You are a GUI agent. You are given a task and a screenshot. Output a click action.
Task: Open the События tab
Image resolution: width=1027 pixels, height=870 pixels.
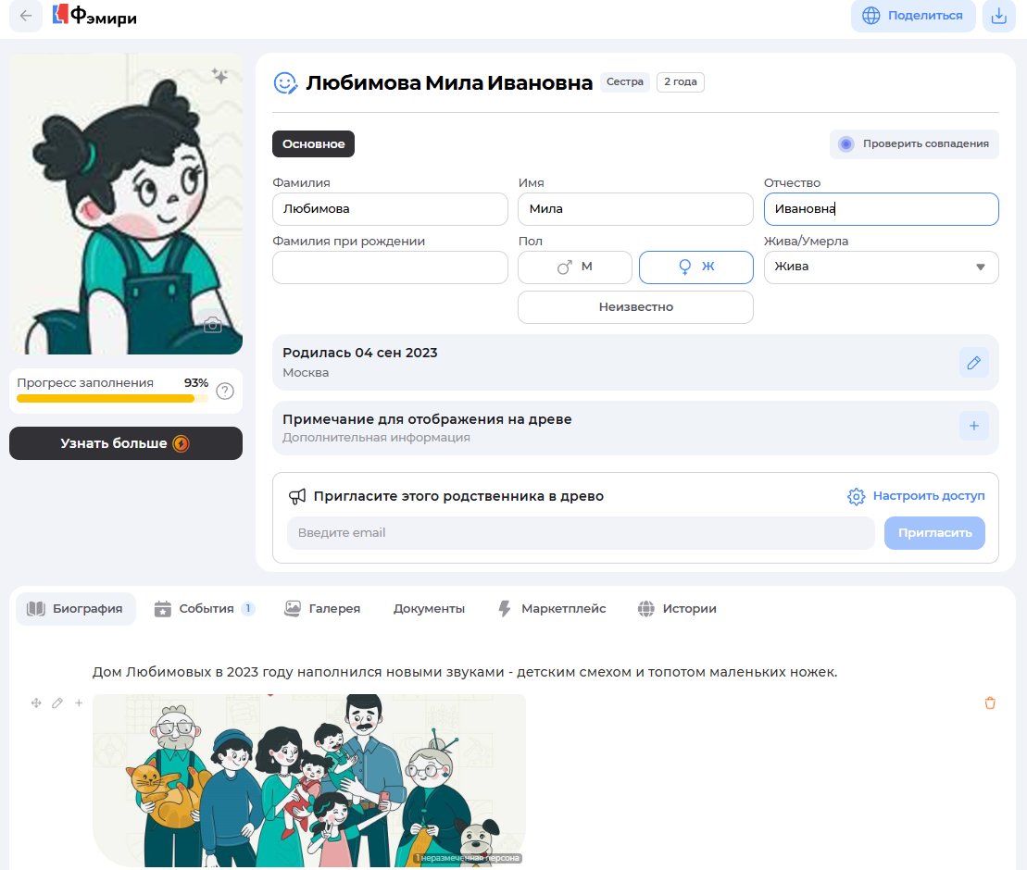[x=205, y=609]
